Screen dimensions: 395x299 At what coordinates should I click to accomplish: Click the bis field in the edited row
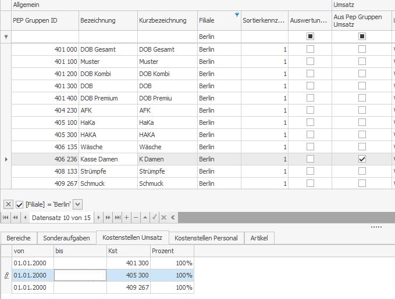coord(80,275)
